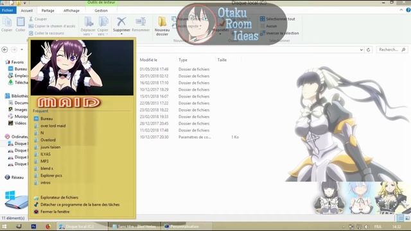Image resolution: width=411 pixels, height=231 pixels.
Task: Click Copier le chemin d'accès
Action: (x=52, y=26)
